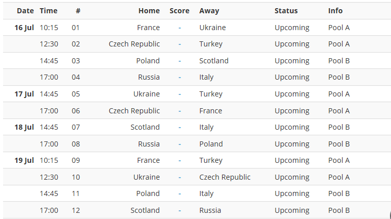Screen dimensions: 391x219
Task: Open score link for match 05
Action: coord(180,94)
